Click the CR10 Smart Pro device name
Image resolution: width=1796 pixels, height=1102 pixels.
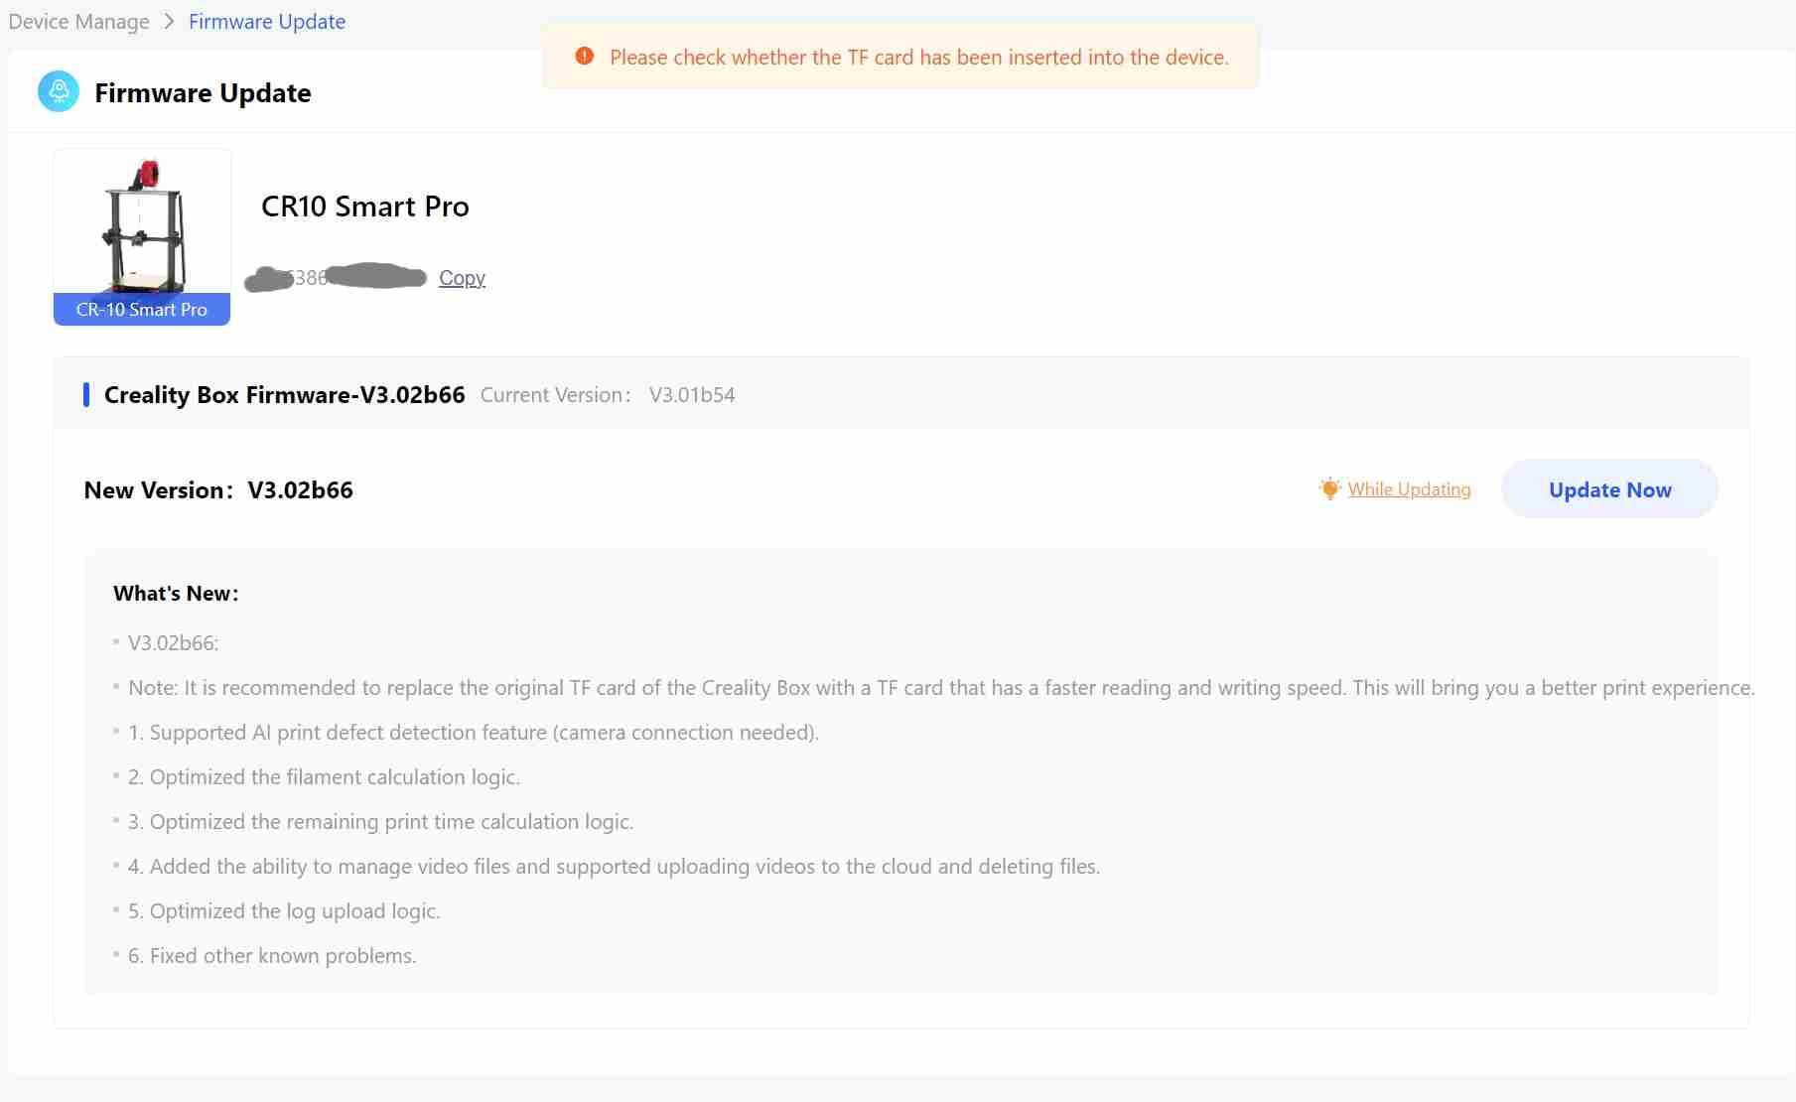tap(364, 207)
